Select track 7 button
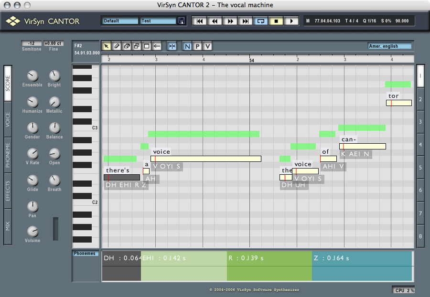The width and height of the screenshot is (430, 297). (420, 213)
